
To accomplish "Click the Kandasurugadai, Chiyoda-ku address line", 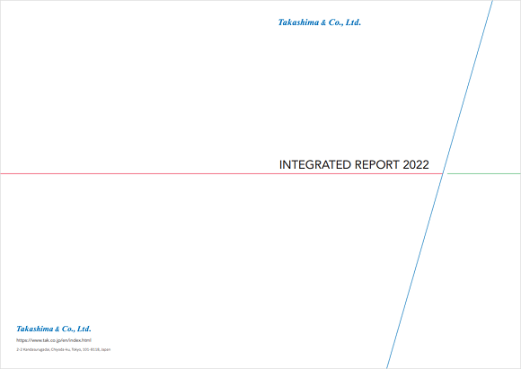I will click(64, 349).
